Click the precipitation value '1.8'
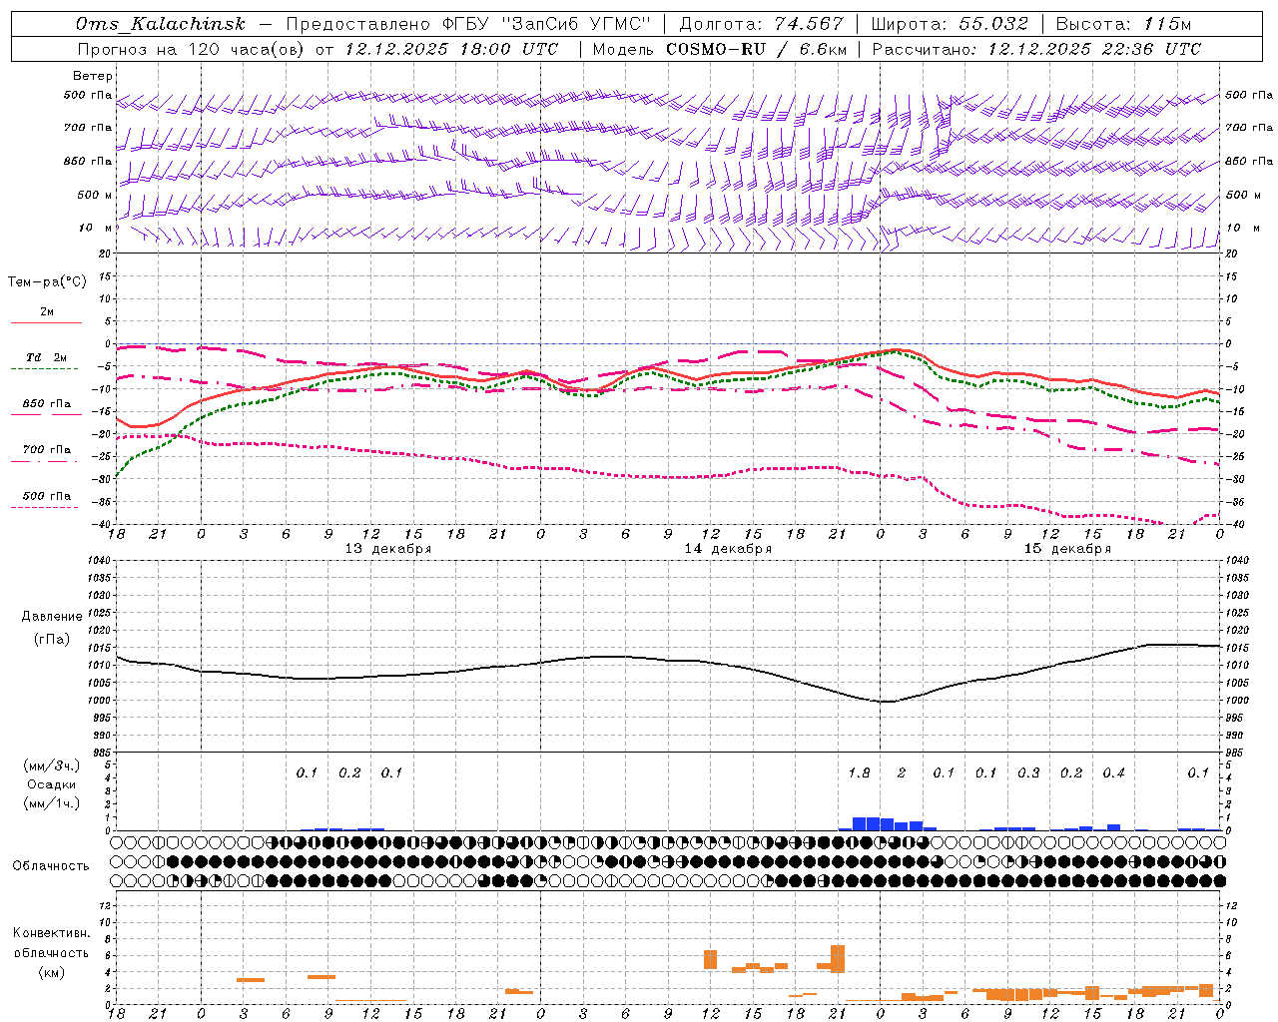Screen dimensions: 1278x1022 tap(859, 773)
